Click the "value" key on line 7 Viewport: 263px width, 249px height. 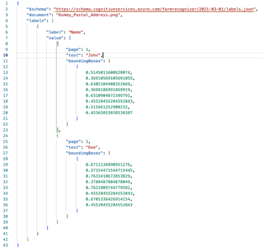coord(55,38)
